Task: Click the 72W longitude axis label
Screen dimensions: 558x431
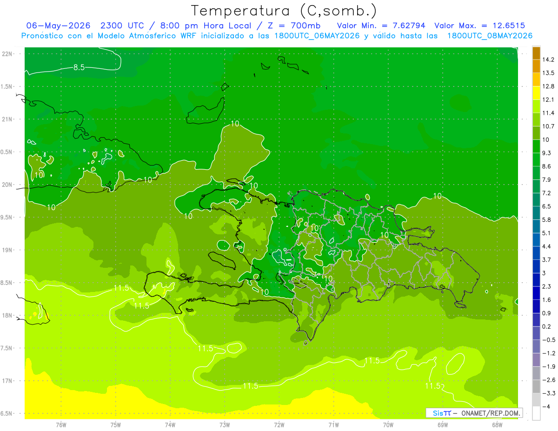Action: (279, 424)
